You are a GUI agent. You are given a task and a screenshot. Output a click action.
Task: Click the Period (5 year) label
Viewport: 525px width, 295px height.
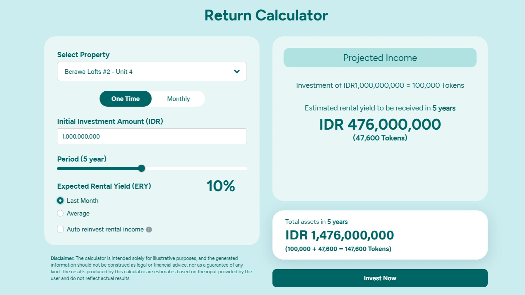pyautogui.click(x=82, y=159)
